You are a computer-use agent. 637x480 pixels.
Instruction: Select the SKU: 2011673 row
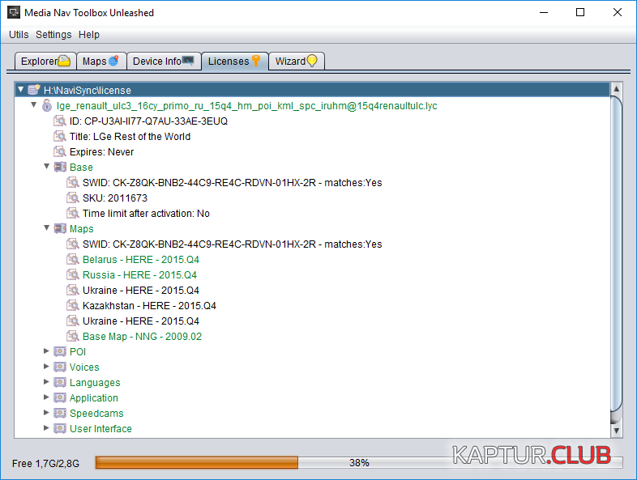[x=115, y=198]
